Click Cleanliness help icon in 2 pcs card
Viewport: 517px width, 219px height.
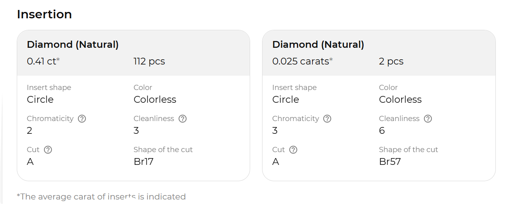pos(428,119)
